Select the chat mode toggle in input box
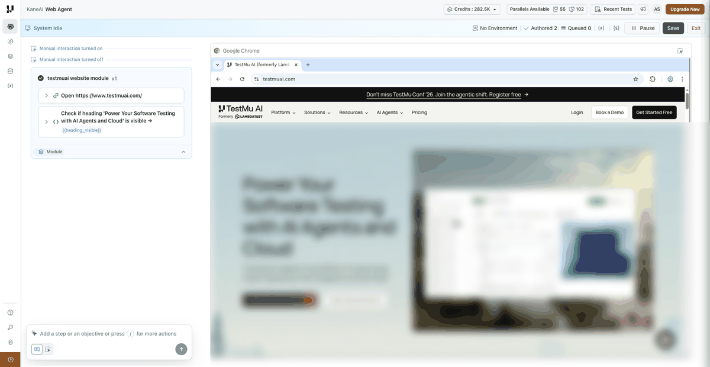This screenshot has width=710, height=367. point(37,349)
